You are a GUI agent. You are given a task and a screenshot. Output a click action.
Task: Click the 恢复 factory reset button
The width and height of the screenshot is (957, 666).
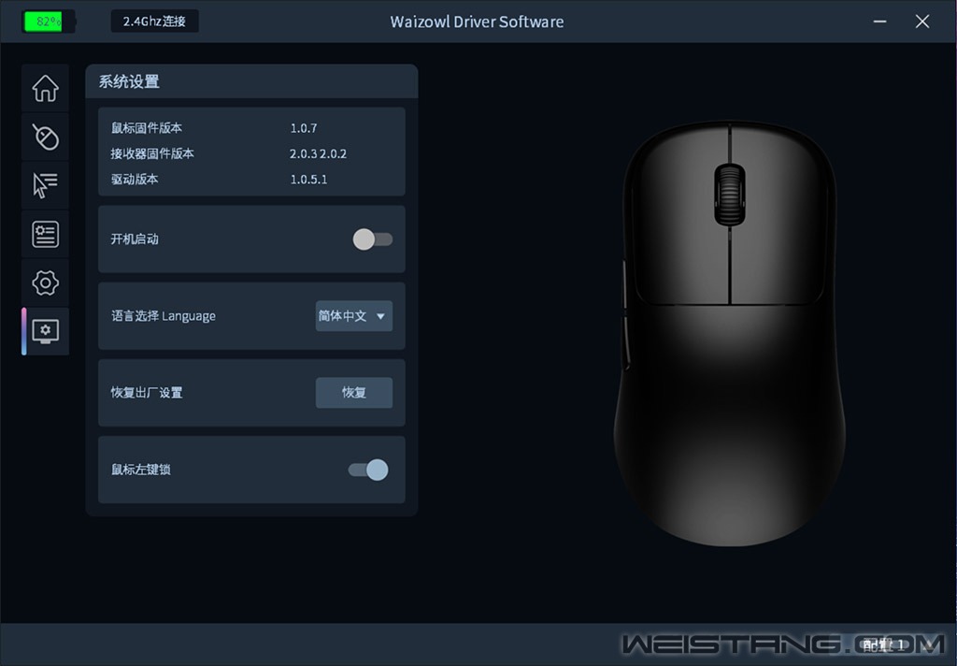354,392
